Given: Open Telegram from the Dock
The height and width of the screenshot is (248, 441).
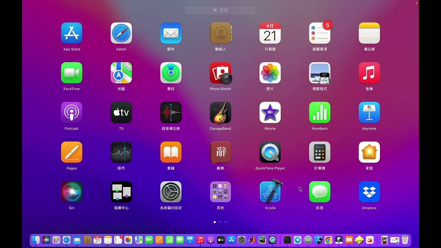Looking at the screenshot, I should [298, 240].
